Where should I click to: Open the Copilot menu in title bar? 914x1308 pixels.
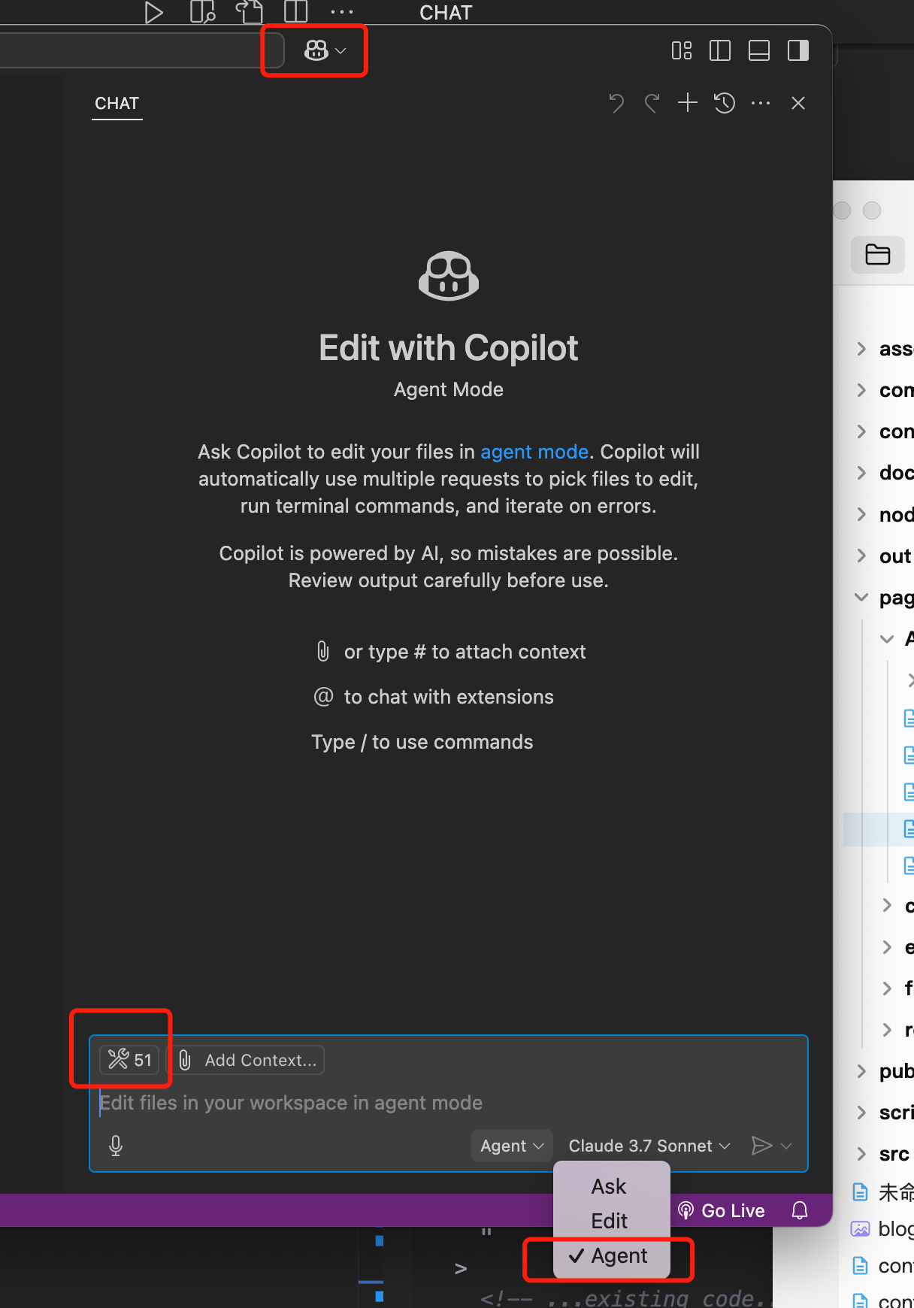coord(324,50)
